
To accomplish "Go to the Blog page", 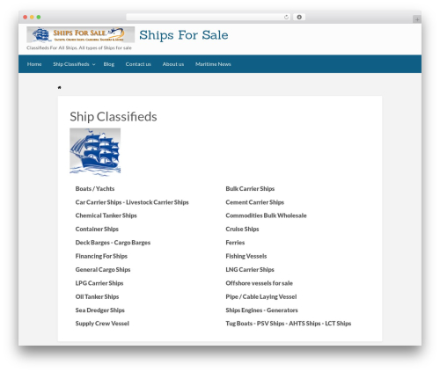I will click(x=109, y=64).
